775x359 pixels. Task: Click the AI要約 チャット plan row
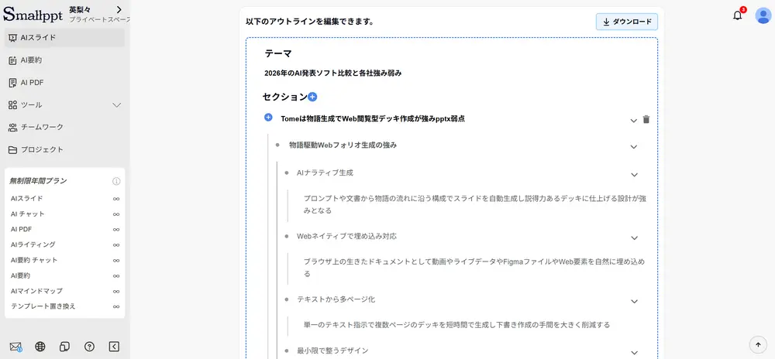[x=65, y=260]
